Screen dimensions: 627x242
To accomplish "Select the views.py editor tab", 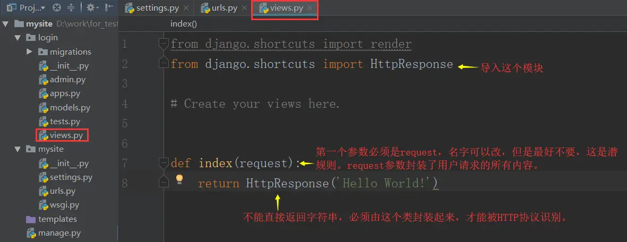I will (286, 8).
